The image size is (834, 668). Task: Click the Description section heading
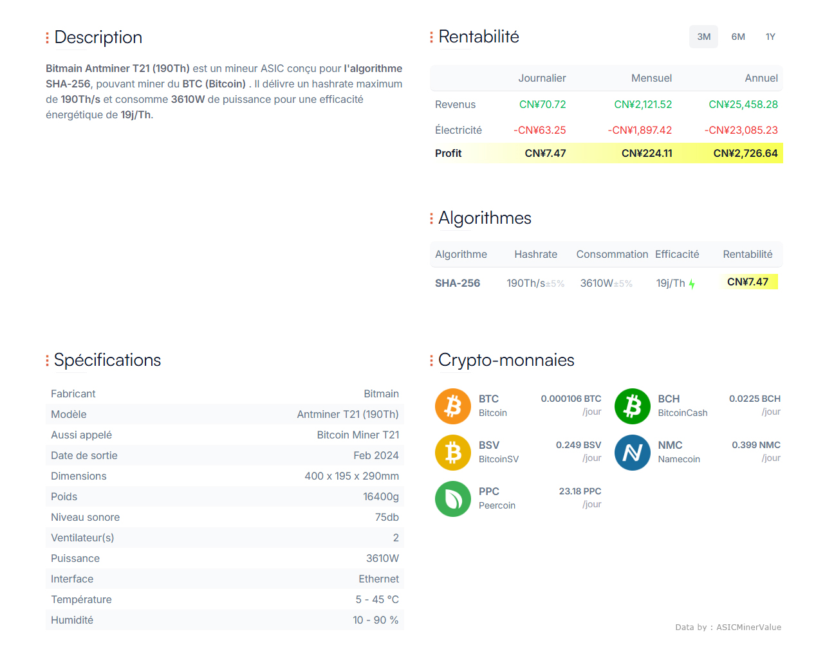pyautogui.click(x=98, y=37)
